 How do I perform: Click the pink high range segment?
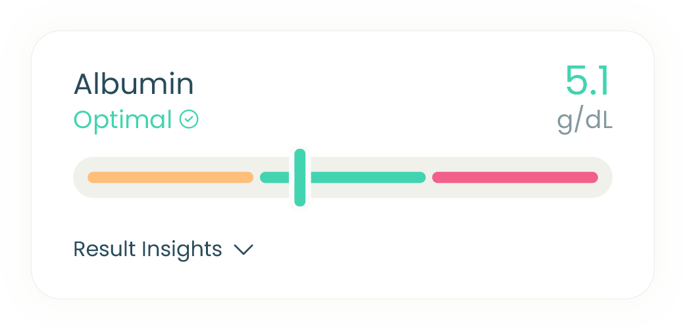(x=515, y=177)
